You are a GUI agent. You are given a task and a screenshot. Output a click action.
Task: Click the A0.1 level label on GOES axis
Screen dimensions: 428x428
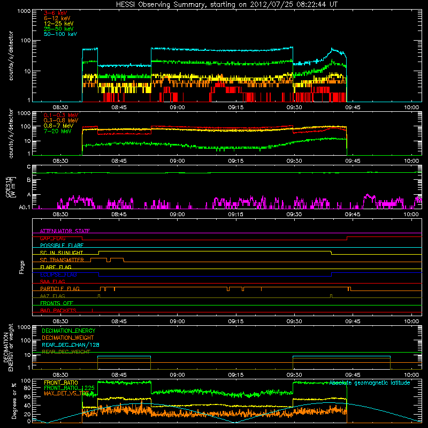(25, 208)
